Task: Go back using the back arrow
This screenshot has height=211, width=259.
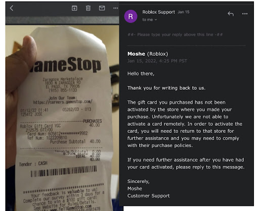Action: (12, 8)
